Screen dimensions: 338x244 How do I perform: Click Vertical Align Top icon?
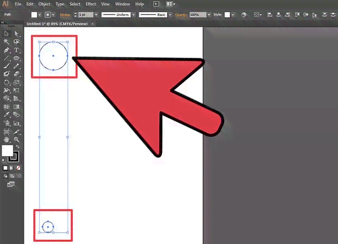point(298,15)
